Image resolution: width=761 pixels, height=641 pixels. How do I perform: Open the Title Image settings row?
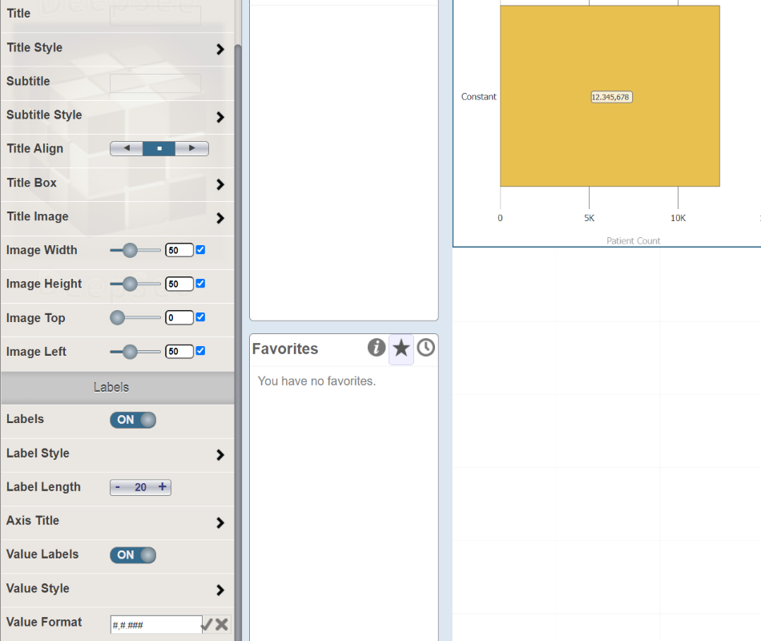(x=117, y=217)
